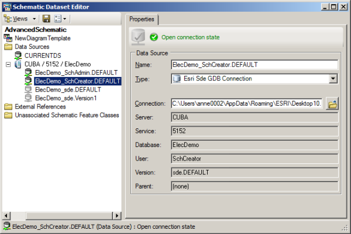Image resolution: width=351 pixels, height=234 pixels.
Task: Click status bar data source icon
Action: point(6,226)
